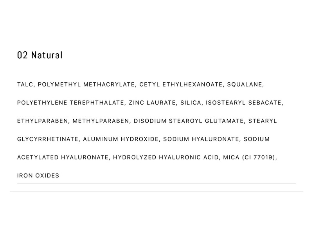The height and width of the screenshot is (235, 313).
Task: Click on ALUMINUM HYDROXIDE
Action: (x=122, y=139)
